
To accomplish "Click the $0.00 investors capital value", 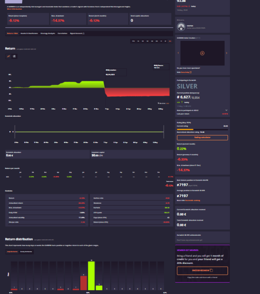I will [x=95, y=155].
